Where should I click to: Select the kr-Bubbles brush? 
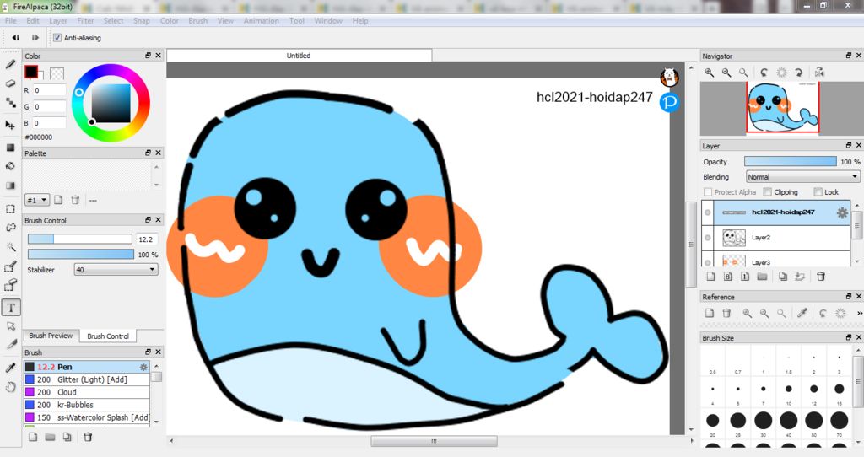click(x=87, y=405)
